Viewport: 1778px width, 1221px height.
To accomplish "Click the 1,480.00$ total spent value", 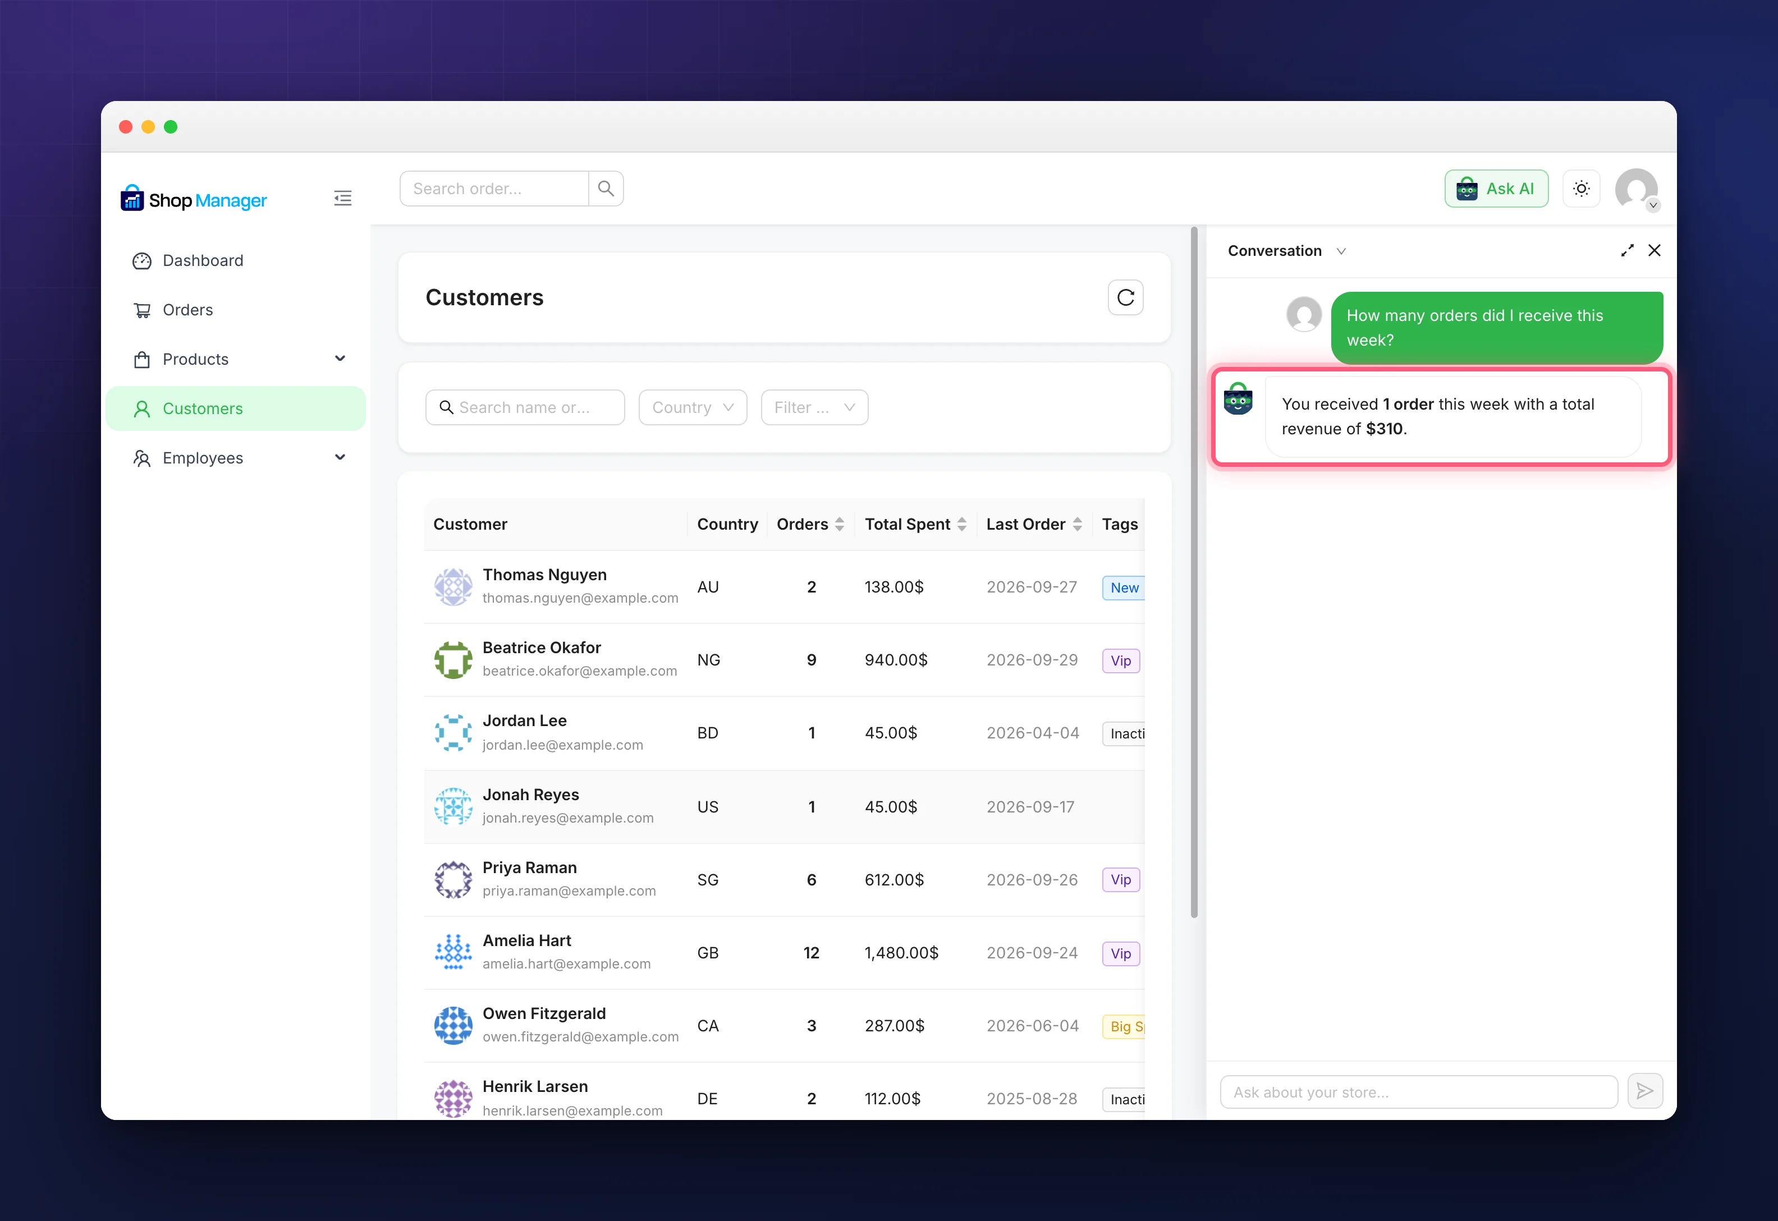I will [x=901, y=952].
